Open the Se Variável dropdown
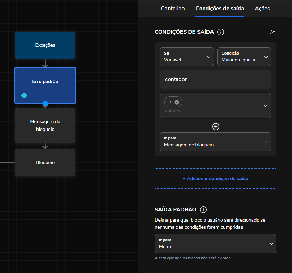 coord(187,57)
